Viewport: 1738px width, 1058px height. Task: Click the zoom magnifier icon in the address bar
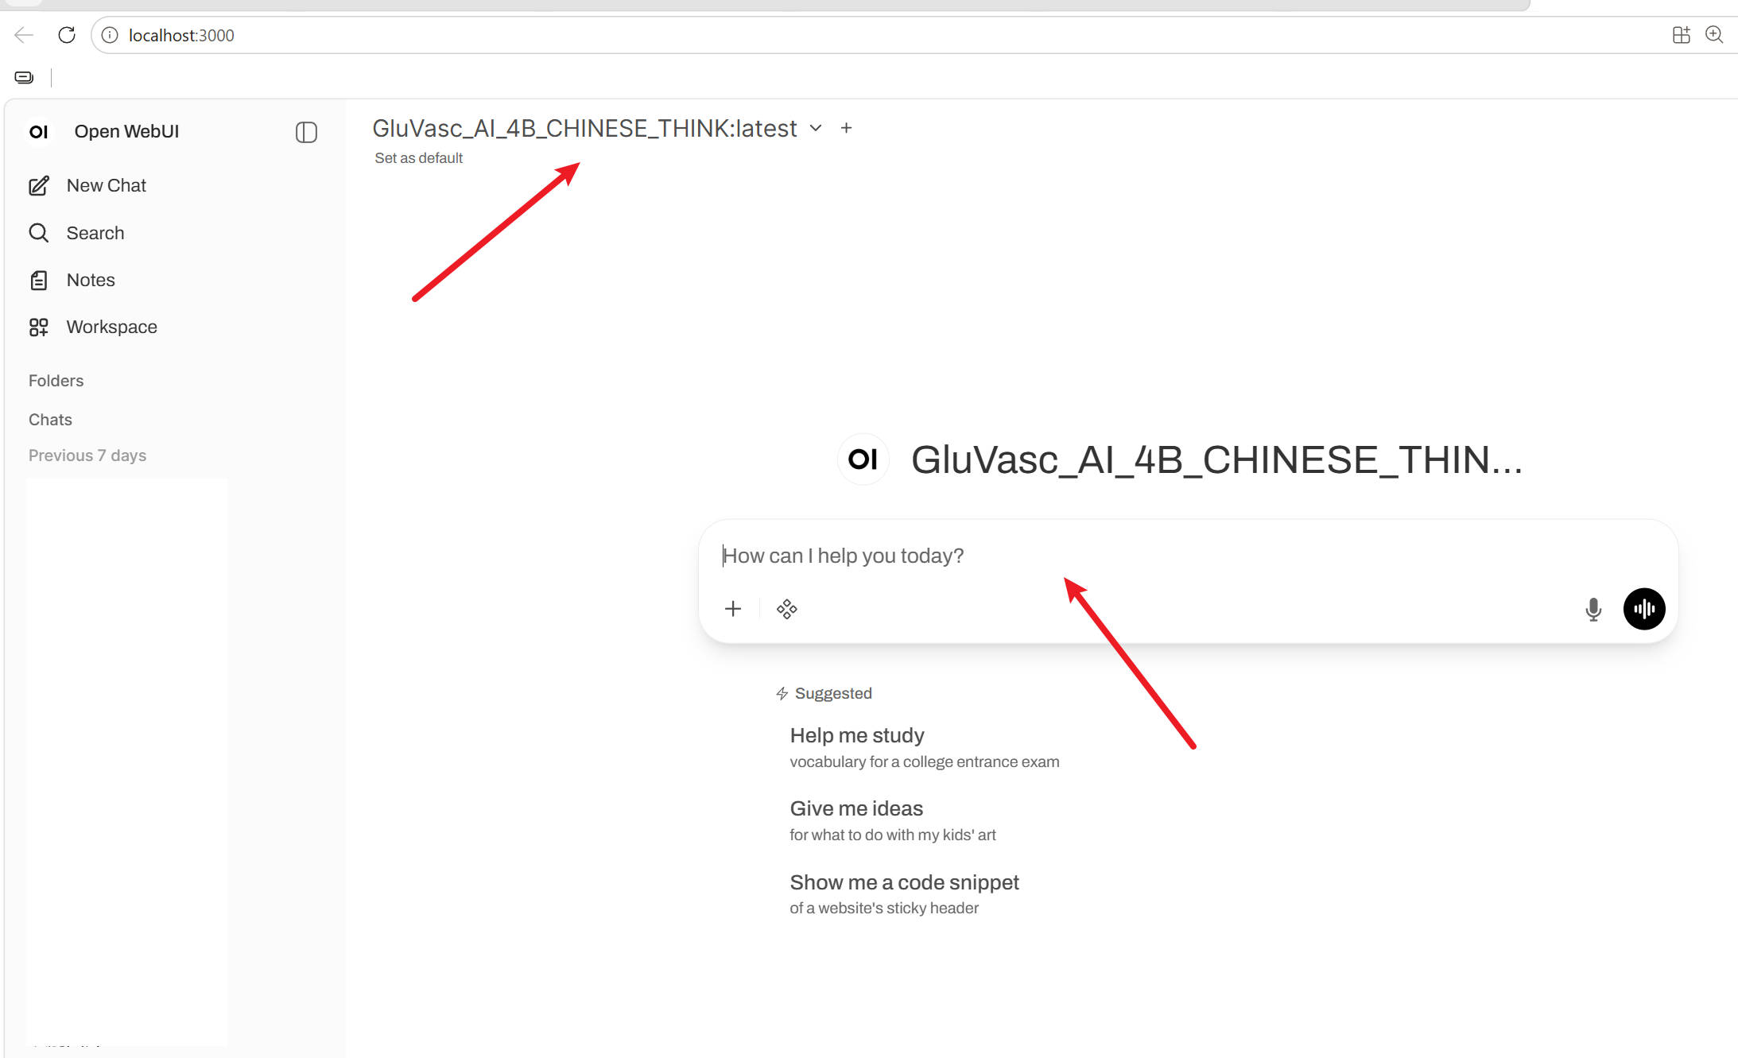(x=1714, y=35)
